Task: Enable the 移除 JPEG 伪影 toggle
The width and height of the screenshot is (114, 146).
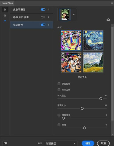Action: point(43,17)
